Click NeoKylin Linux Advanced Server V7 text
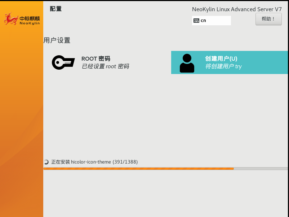The height and width of the screenshot is (217, 289). [x=237, y=9]
